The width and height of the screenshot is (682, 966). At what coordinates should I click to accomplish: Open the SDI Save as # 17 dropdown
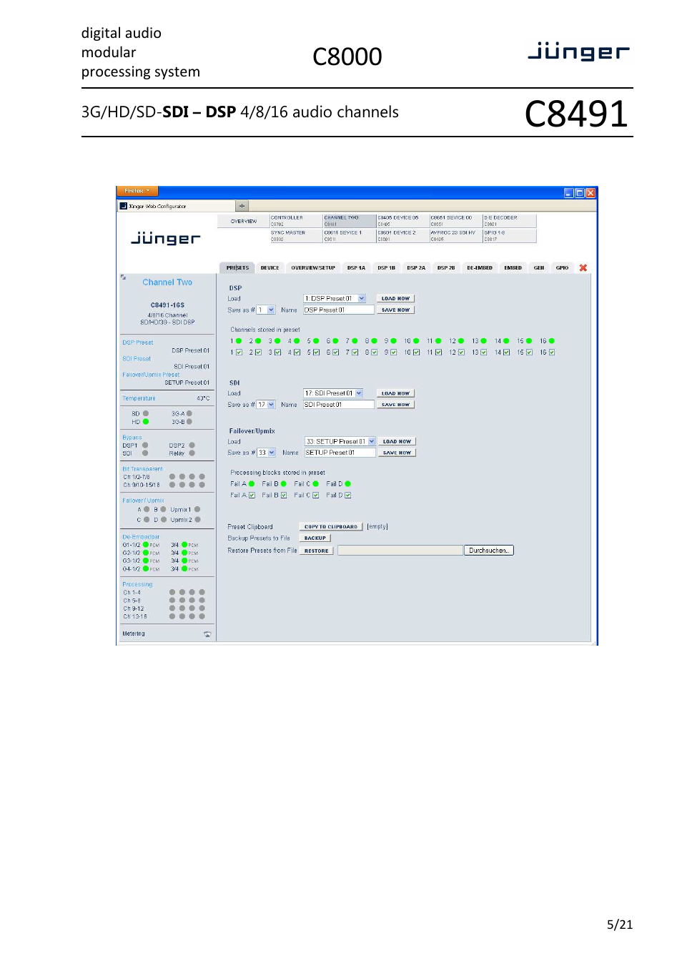tap(266, 405)
